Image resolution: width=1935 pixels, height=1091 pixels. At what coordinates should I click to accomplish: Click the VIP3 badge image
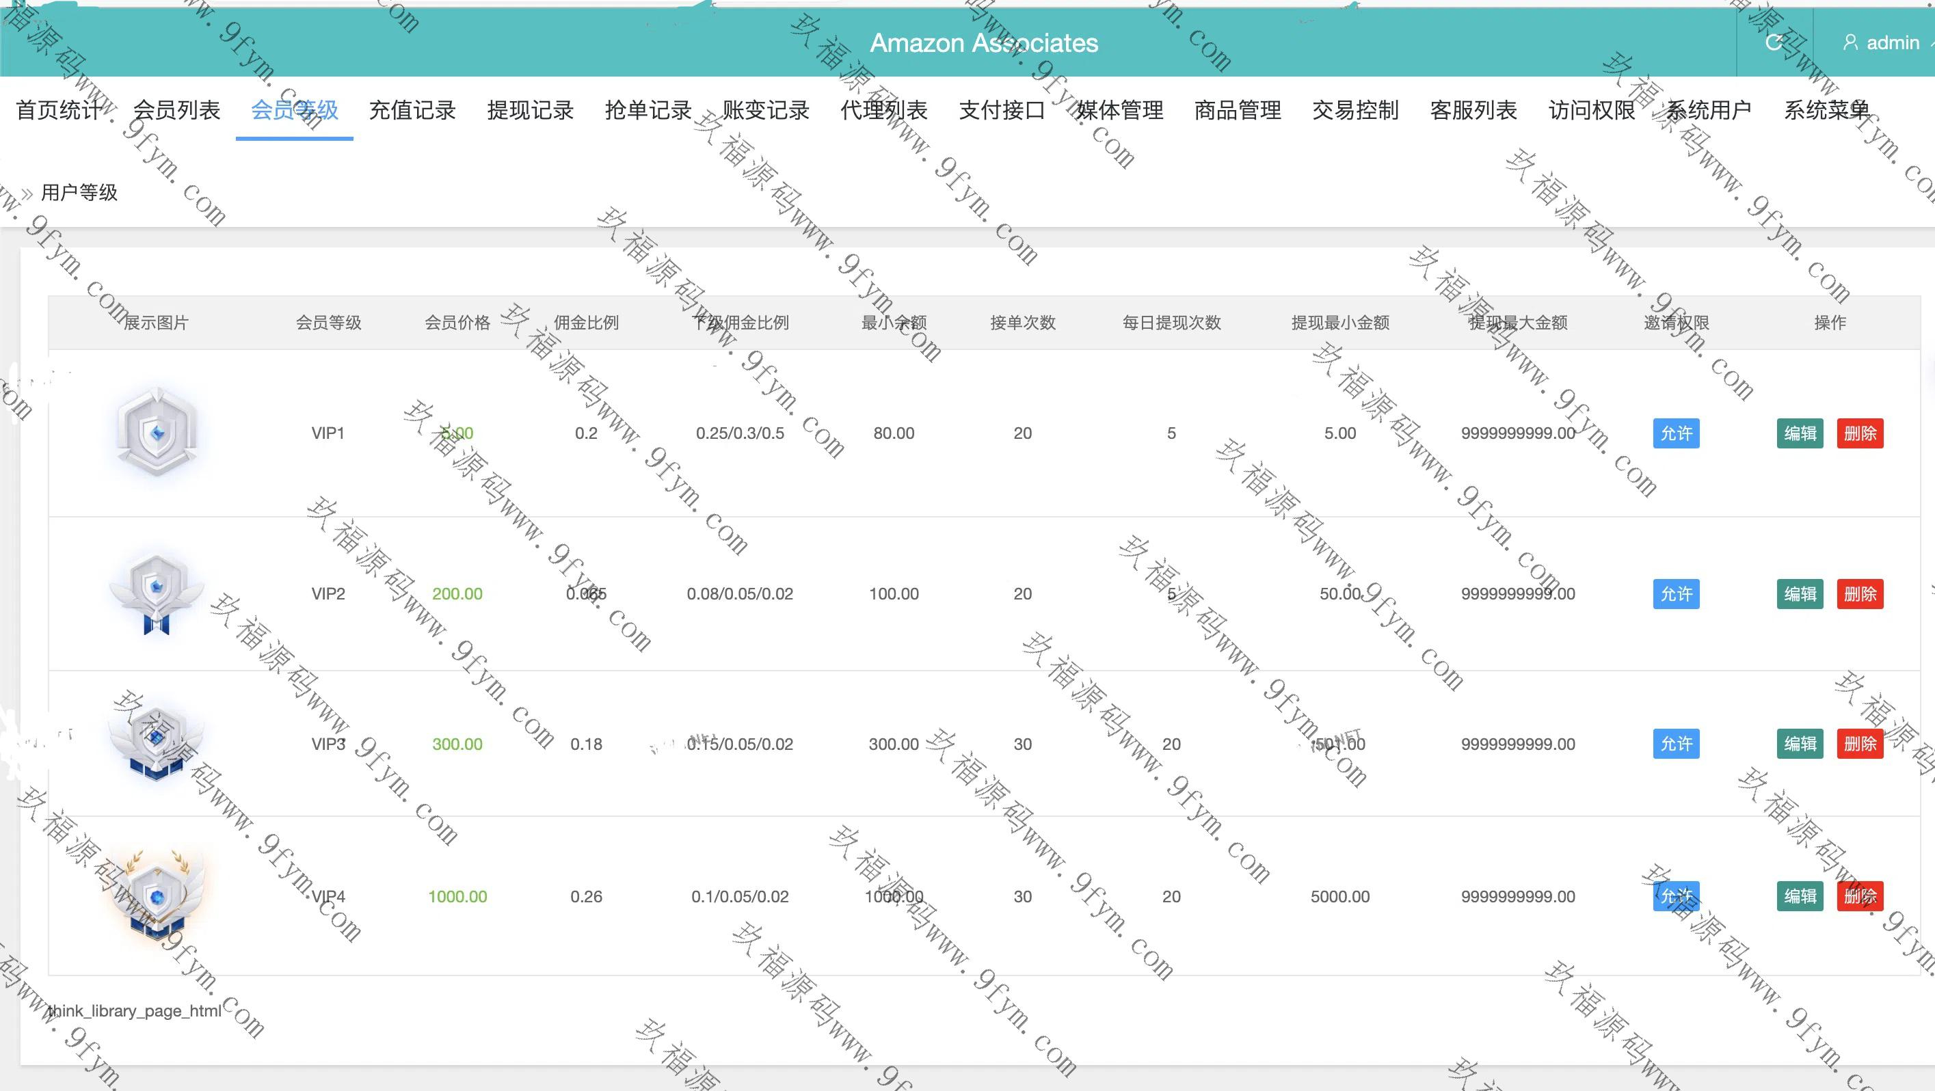pyautogui.click(x=157, y=743)
